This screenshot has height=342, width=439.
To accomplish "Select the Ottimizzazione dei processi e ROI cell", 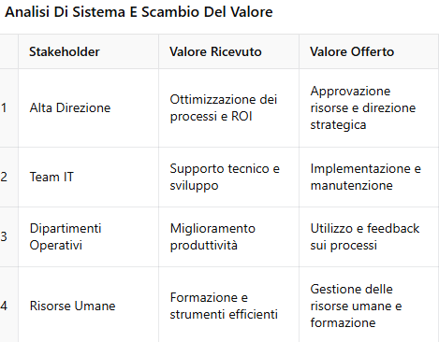I will (228, 107).
